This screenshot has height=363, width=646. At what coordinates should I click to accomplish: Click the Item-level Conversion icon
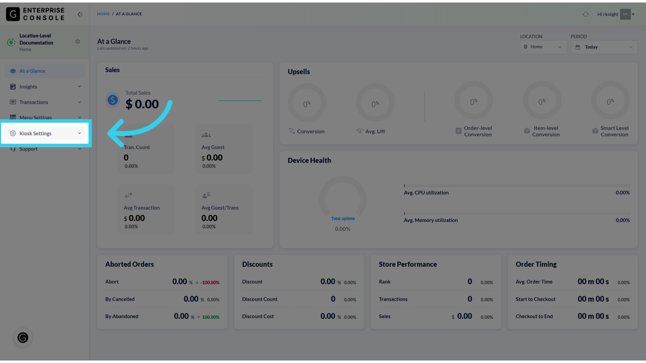(527, 131)
